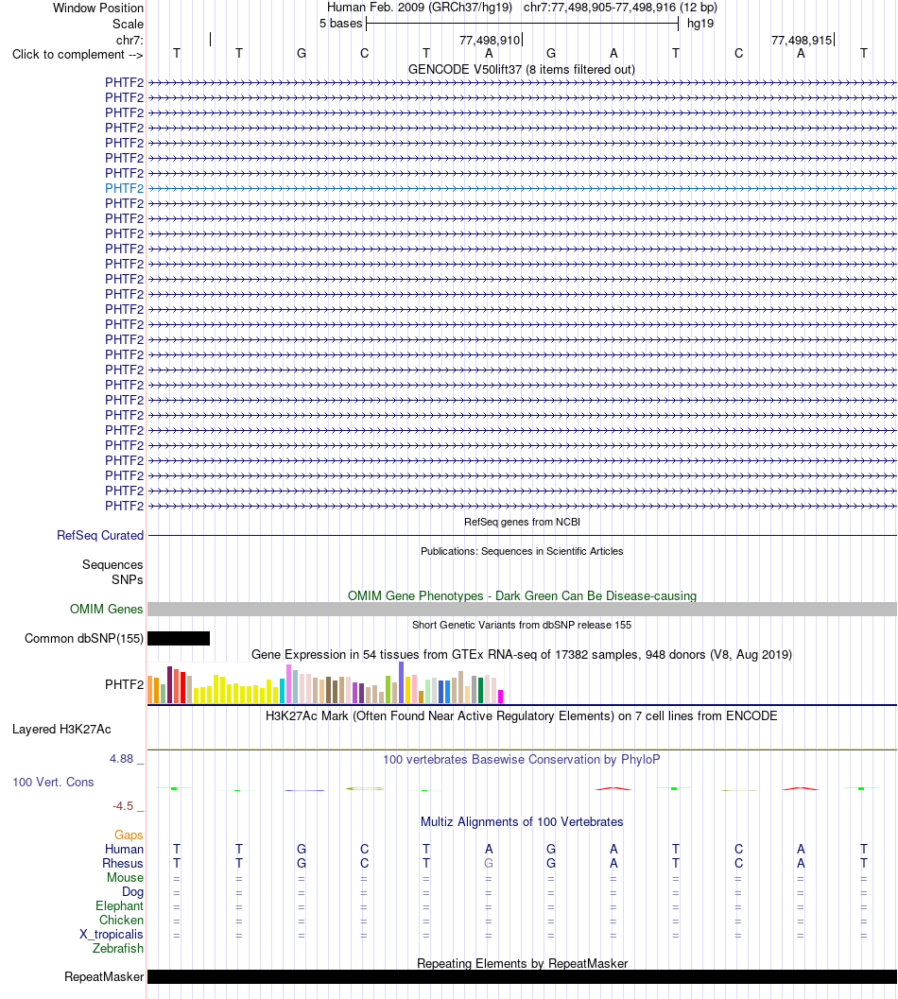
Task: Open 'Publications: Sequences in Scientific Articles' title
Action: coord(522,551)
